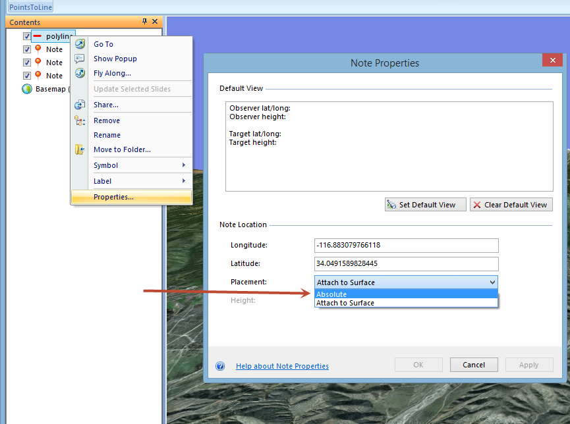Click the Latitude input field
The height and width of the screenshot is (424, 570).
click(406, 263)
